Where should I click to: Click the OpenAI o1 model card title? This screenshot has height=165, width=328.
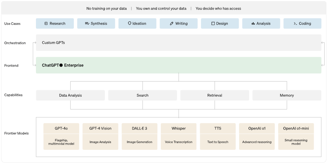click(257, 128)
